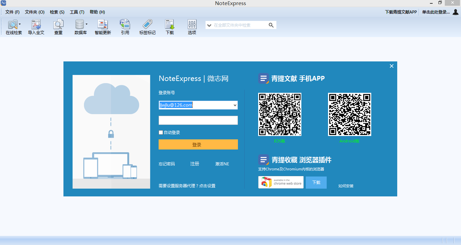Click the 注册 register link
461x245 pixels.
(x=195, y=164)
